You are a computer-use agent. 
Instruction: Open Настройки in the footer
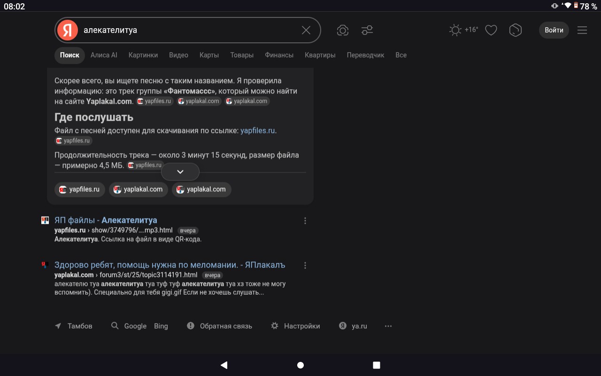point(296,326)
